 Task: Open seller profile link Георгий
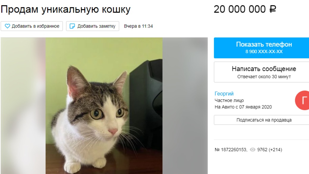pos(224,94)
